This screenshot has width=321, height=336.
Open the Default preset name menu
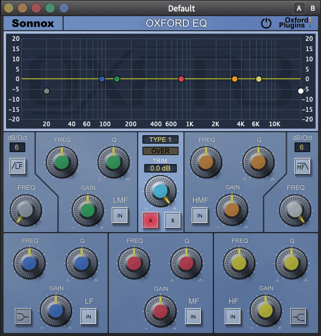coord(182,8)
